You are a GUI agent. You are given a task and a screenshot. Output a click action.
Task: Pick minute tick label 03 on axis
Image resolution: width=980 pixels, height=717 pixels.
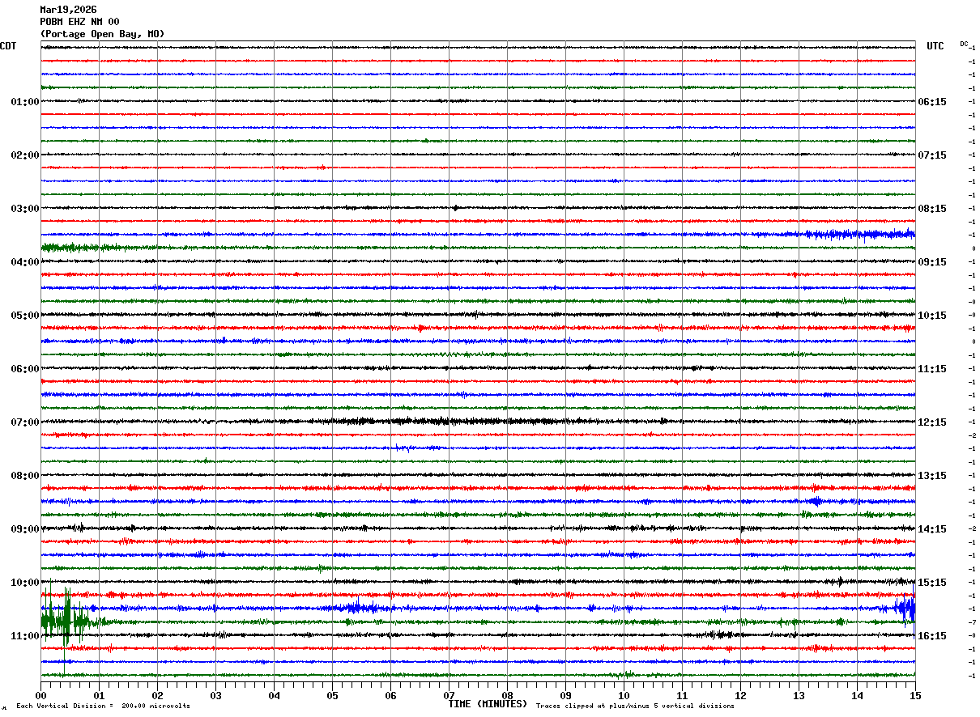tap(215, 695)
